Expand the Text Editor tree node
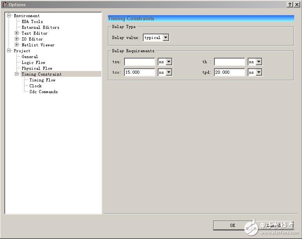302x239 pixels. (17, 33)
